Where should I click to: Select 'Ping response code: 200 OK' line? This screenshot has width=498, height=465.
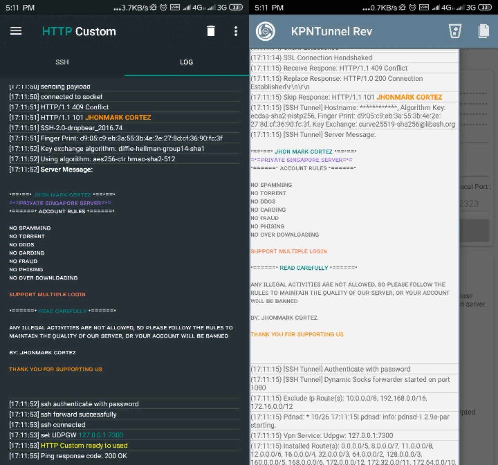(124, 456)
